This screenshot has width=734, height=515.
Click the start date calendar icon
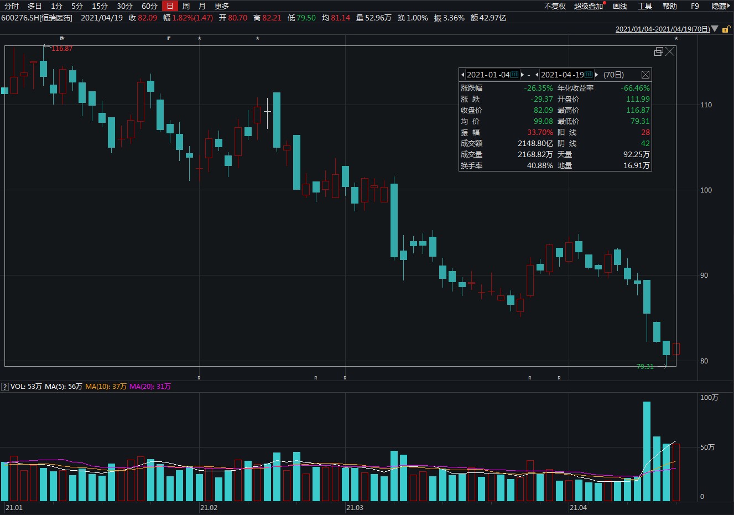(x=514, y=75)
